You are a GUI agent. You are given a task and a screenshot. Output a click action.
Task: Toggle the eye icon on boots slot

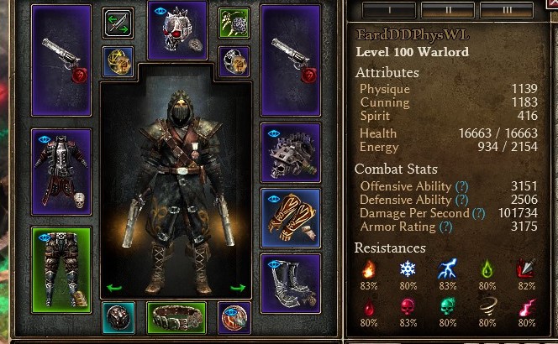274,264
